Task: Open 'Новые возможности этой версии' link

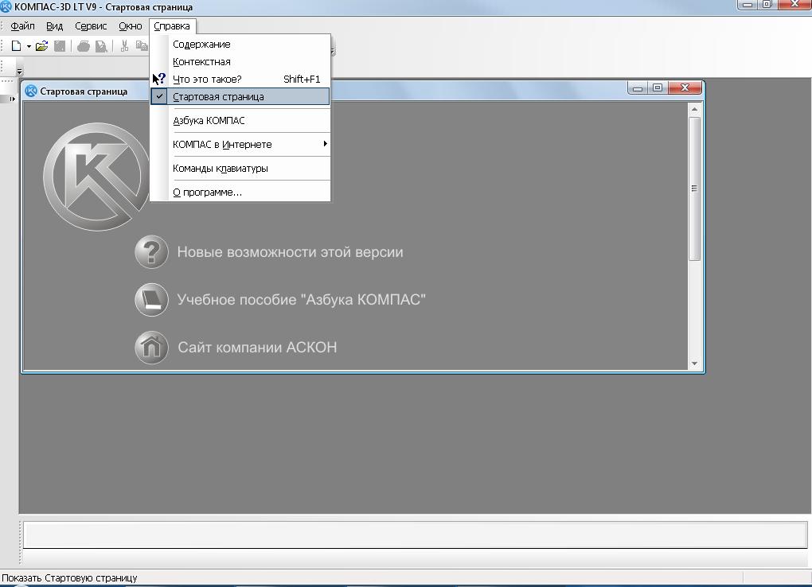Action: (290, 252)
